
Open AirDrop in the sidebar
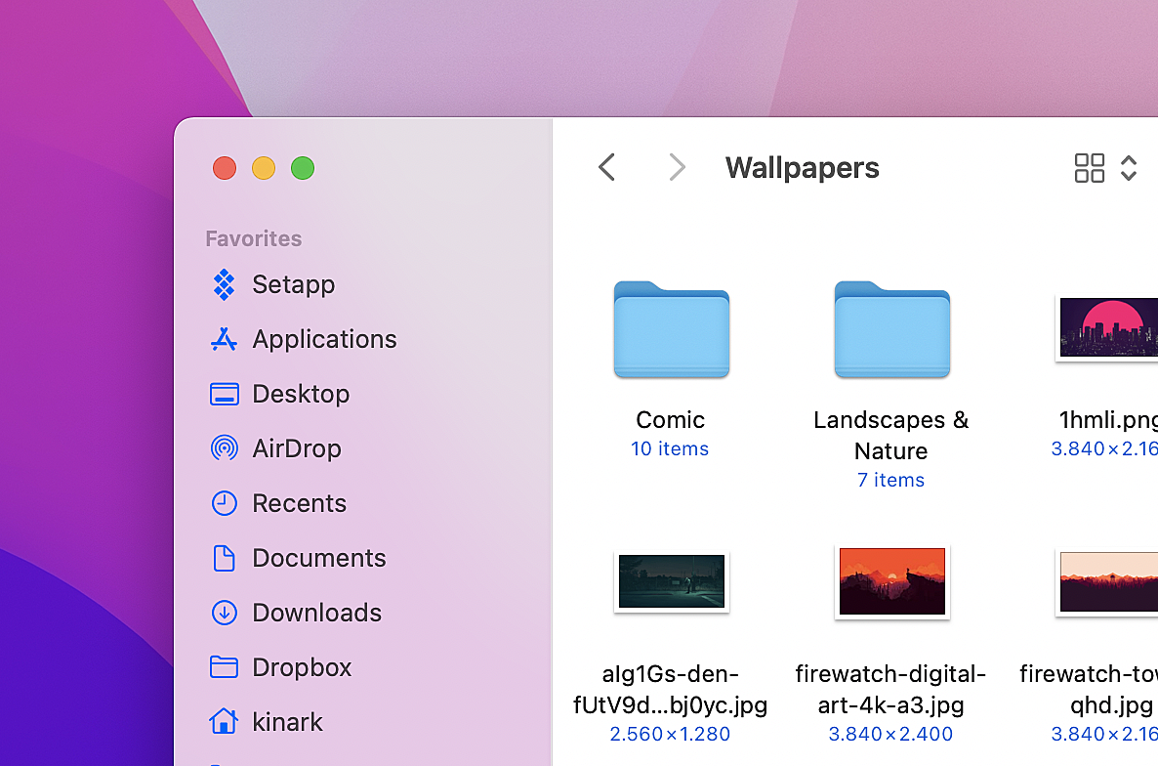point(297,448)
